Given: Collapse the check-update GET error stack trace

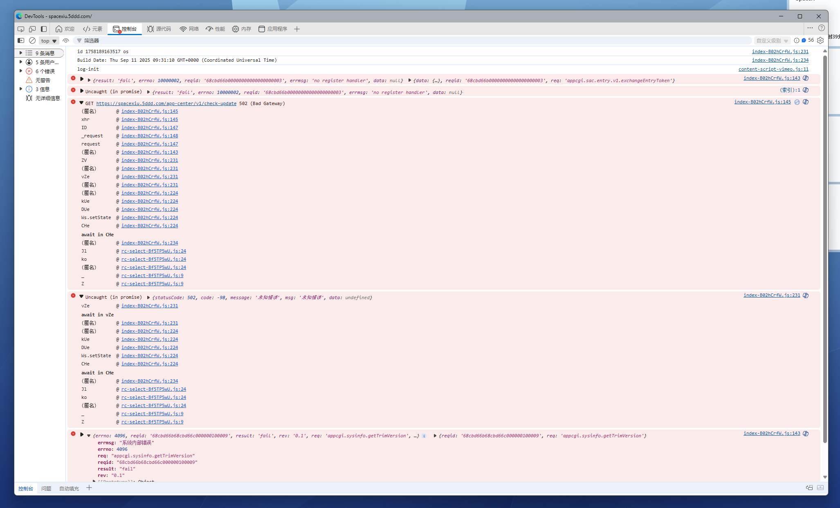Looking at the screenshot, I should click(81, 103).
